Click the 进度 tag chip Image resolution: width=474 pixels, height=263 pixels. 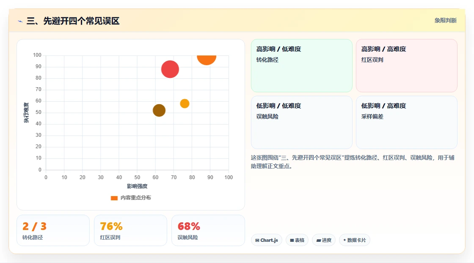click(324, 240)
